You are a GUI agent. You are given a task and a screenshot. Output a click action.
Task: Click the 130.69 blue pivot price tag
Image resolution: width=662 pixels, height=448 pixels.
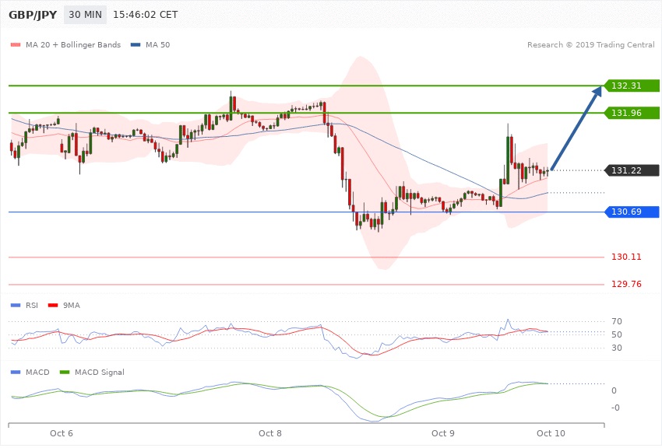coord(631,212)
